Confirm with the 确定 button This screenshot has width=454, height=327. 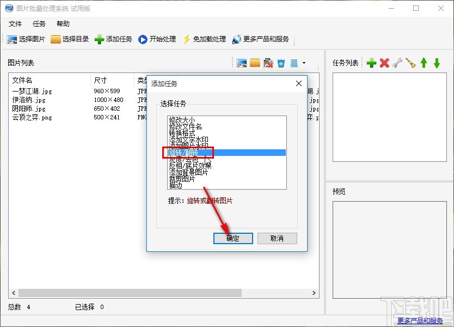pyautogui.click(x=233, y=238)
